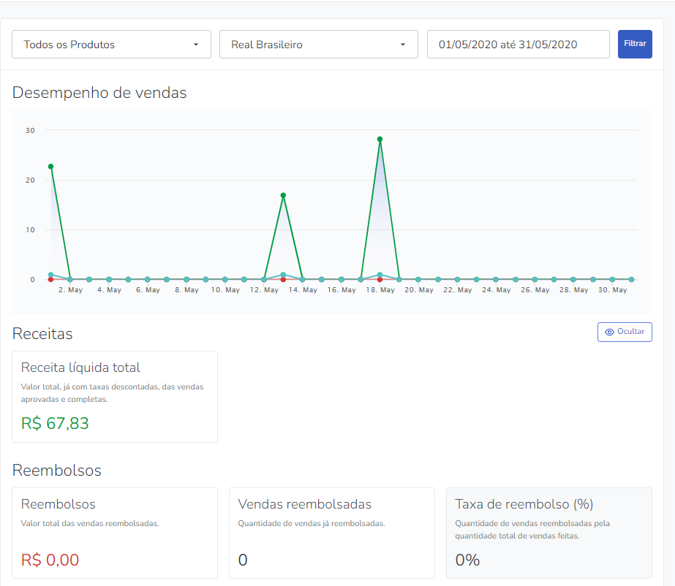Image resolution: width=675 pixels, height=586 pixels.
Task: Click the caret arrow of Todos os Produtos
Action: click(x=196, y=45)
